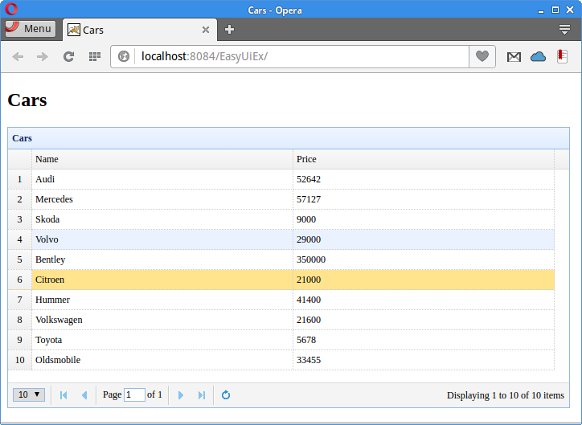This screenshot has width=582, height=425.
Task: Select the Oldsmobile name cell
Action: pos(162,359)
